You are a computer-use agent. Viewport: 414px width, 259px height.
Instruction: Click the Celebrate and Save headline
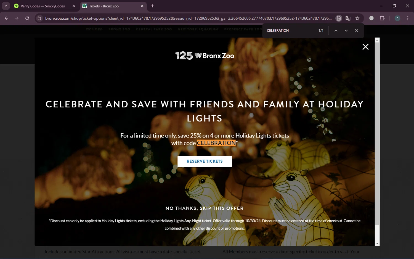pyautogui.click(x=205, y=111)
